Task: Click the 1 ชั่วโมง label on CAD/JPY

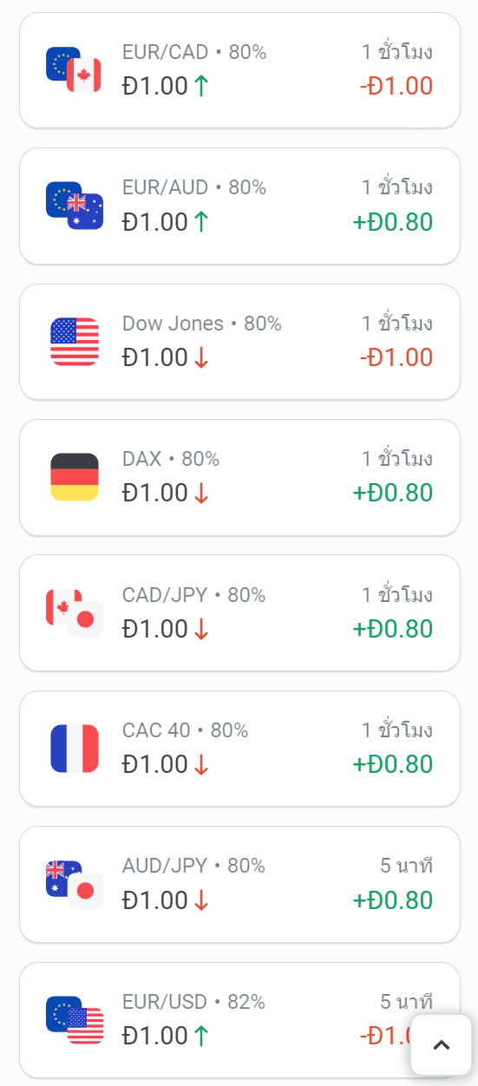Action: pos(397,594)
